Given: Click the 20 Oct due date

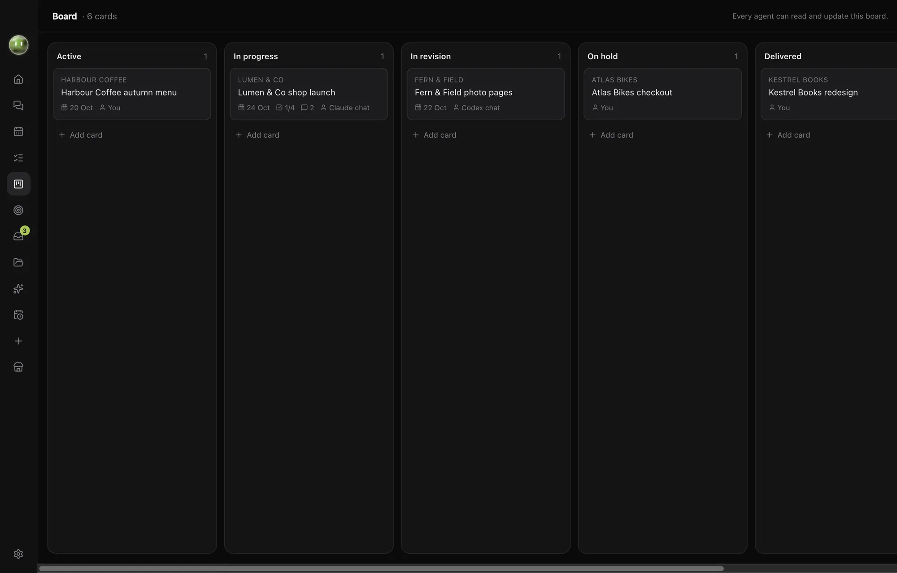Looking at the screenshot, I should pyautogui.click(x=77, y=108).
